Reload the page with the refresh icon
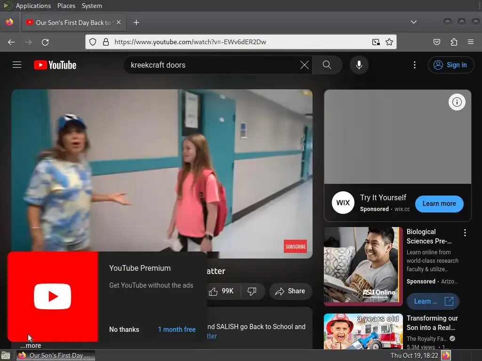This screenshot has width=482, height=361. (x=45, y=42)
